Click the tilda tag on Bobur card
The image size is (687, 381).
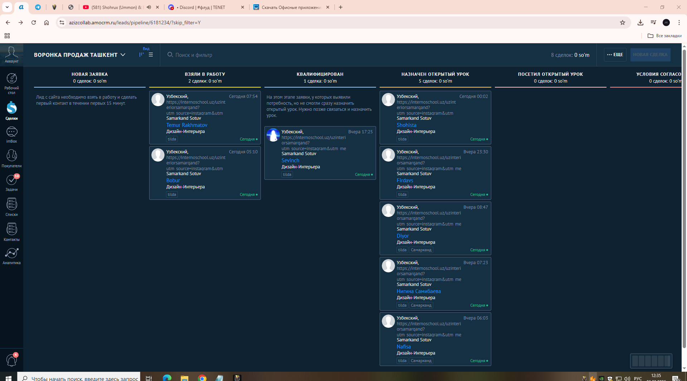point(172,194)
